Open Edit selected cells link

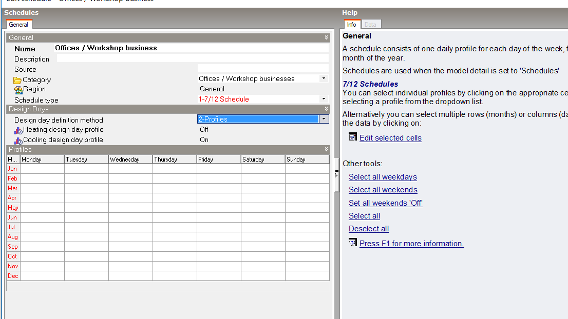pos(390,138)
